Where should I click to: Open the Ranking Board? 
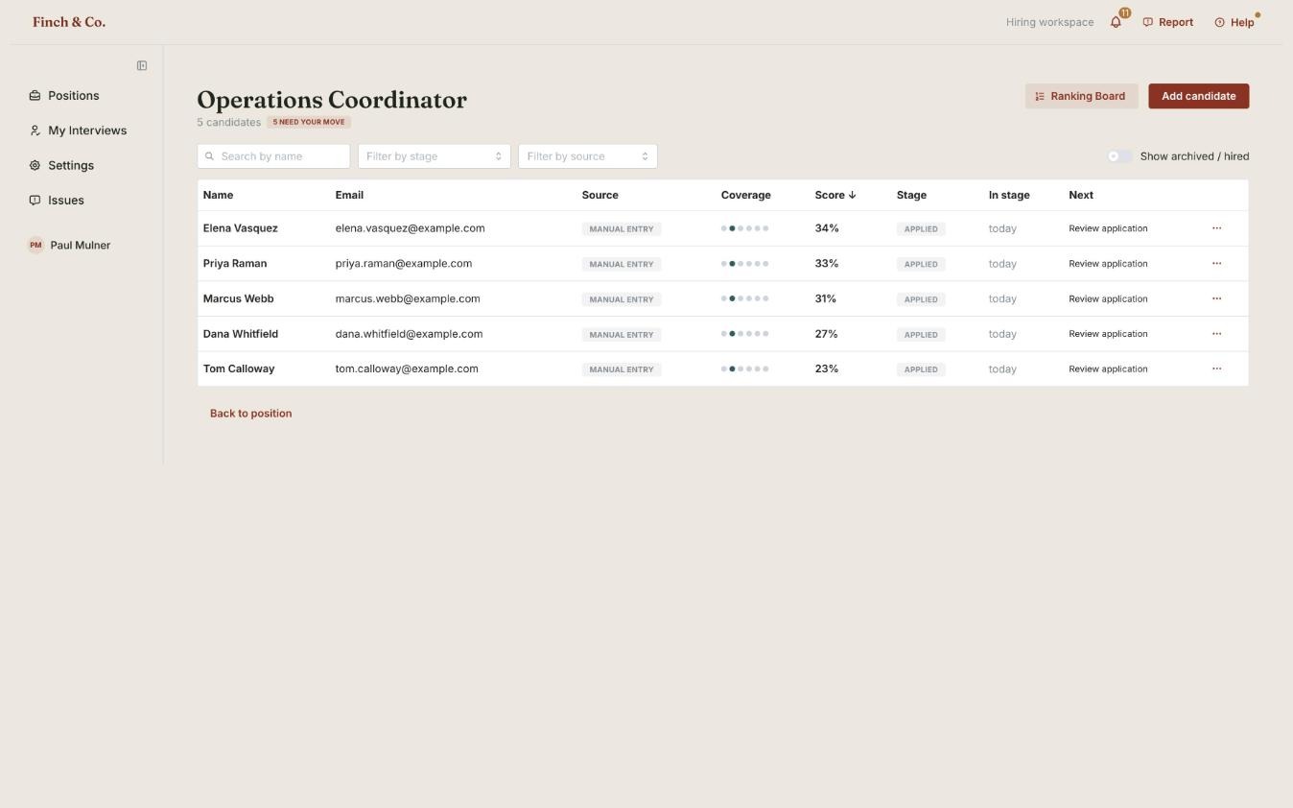[1081, 96]
